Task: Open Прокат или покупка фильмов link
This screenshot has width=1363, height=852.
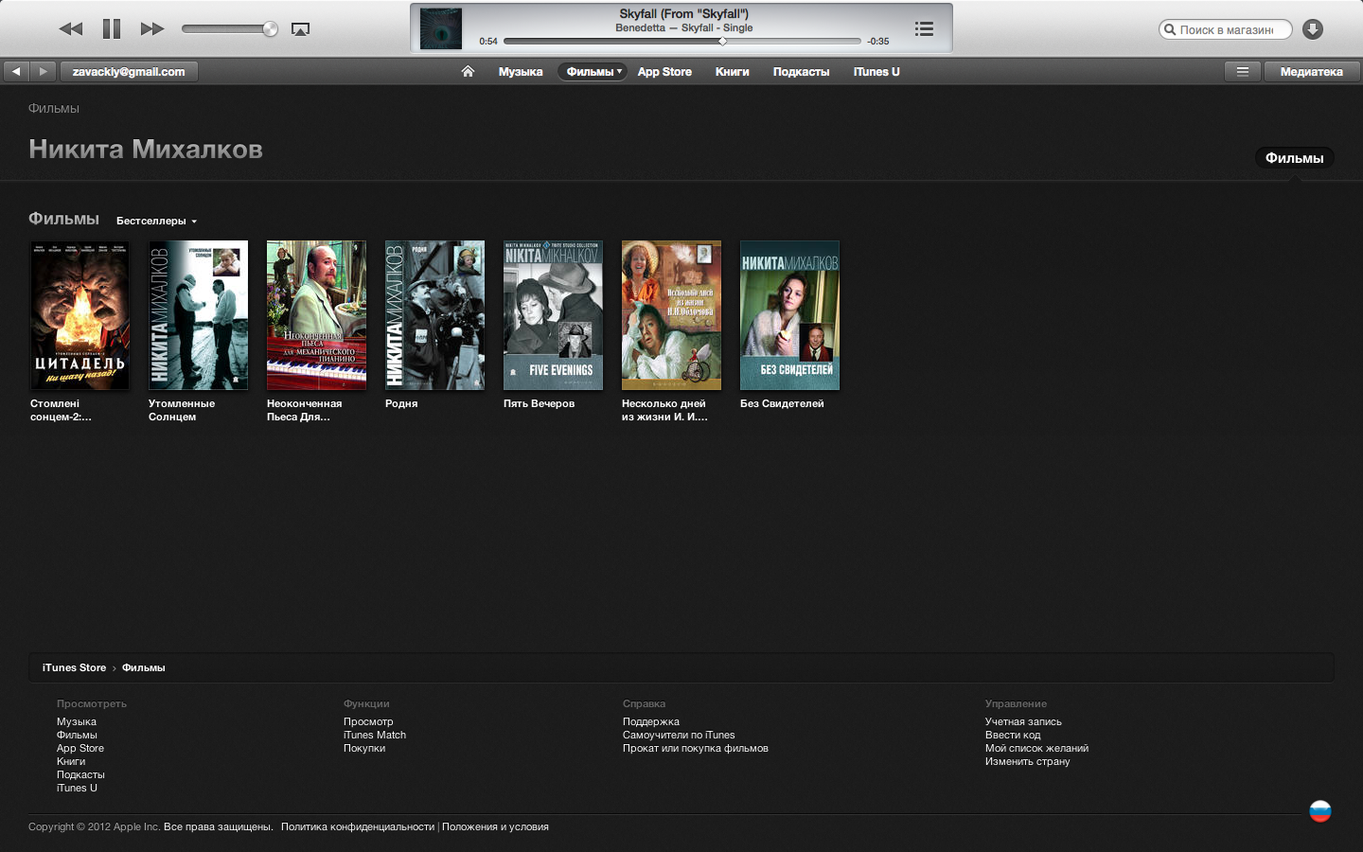Action: pyautogui.click(x=696, y=748)
